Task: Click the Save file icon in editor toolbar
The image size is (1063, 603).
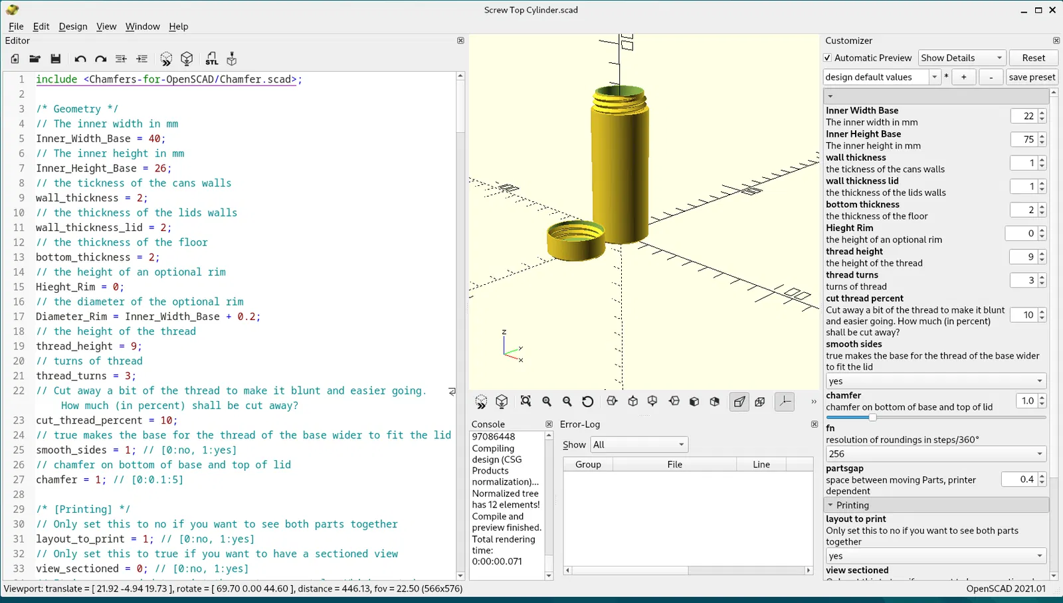Action: 56,59
